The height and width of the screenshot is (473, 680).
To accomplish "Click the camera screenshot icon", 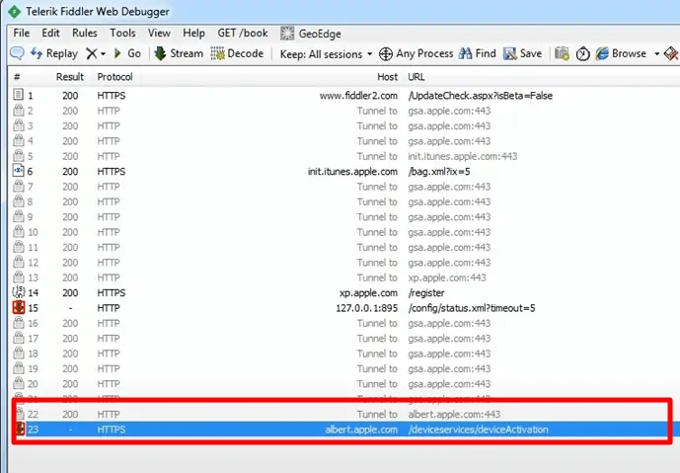I will (562, 53).
